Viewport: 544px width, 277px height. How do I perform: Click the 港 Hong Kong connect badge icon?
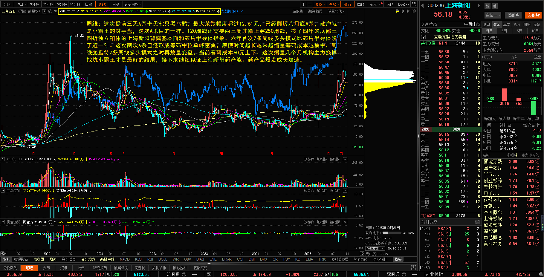pyautogui.click(x=494, y=6)
